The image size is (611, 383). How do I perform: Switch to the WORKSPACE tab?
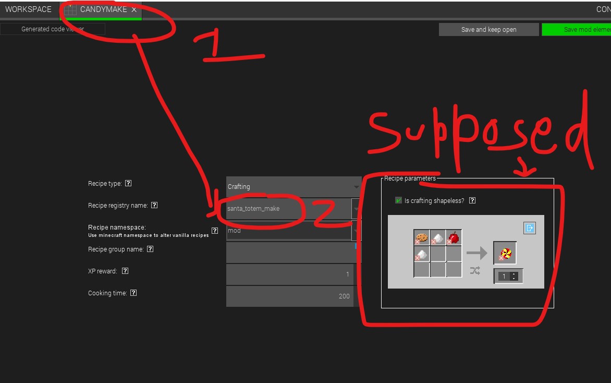28,9
